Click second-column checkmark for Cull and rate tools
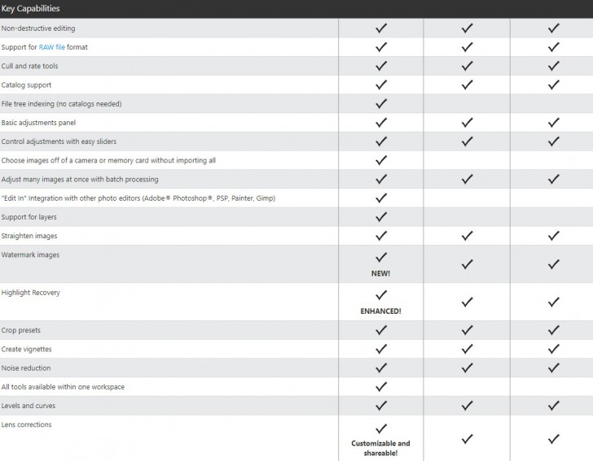Screen dimensions: 593x461 click(467, 66)
